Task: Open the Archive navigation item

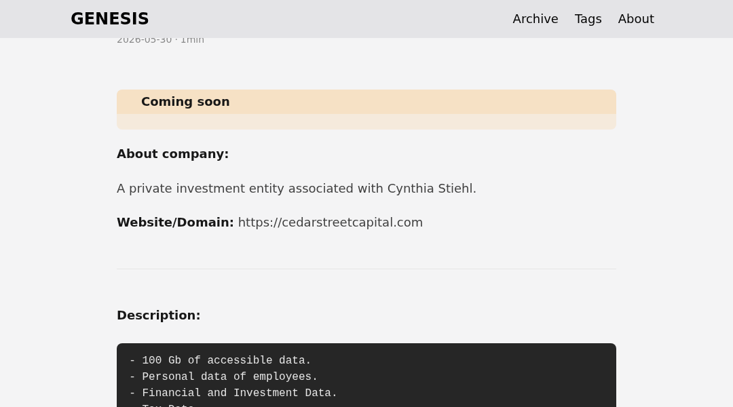Action: [x=535, y=19]
